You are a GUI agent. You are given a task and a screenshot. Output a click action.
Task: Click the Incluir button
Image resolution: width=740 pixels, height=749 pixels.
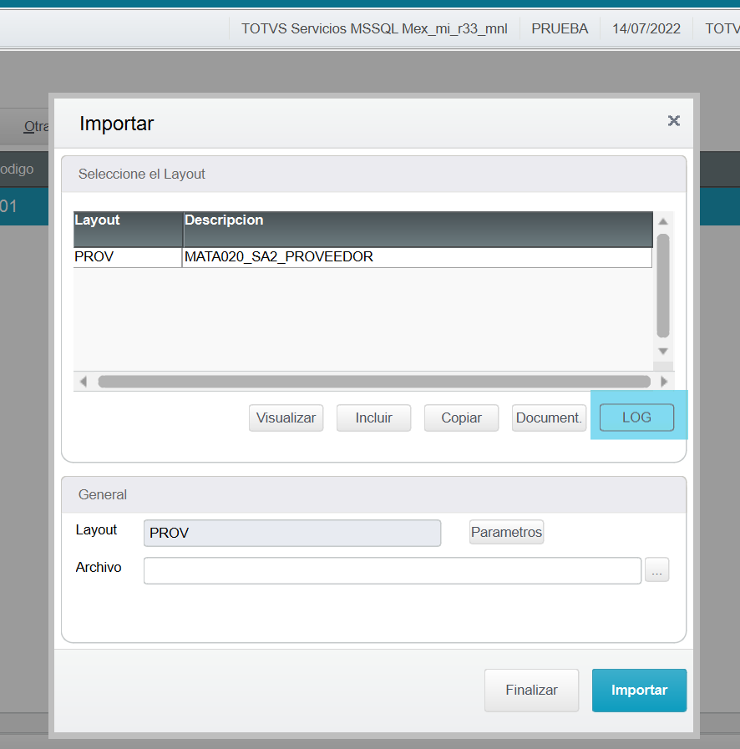(373, 418)
